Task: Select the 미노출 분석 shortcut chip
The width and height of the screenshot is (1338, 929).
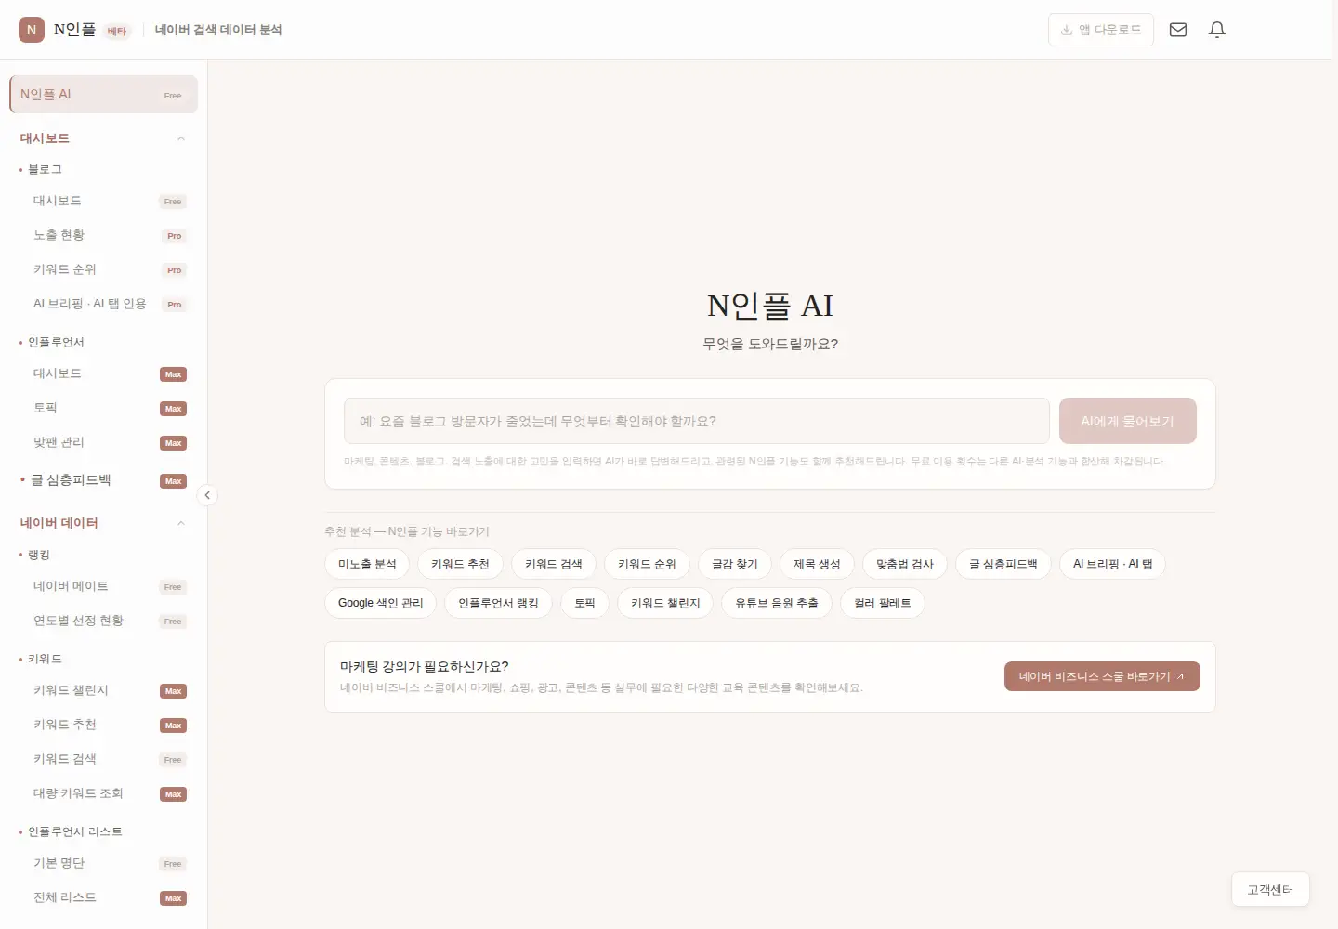Action: 367,564
